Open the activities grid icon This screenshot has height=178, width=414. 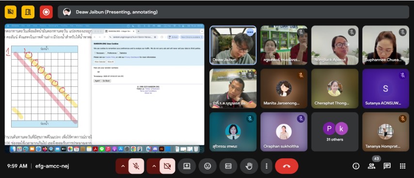[403, 166]
